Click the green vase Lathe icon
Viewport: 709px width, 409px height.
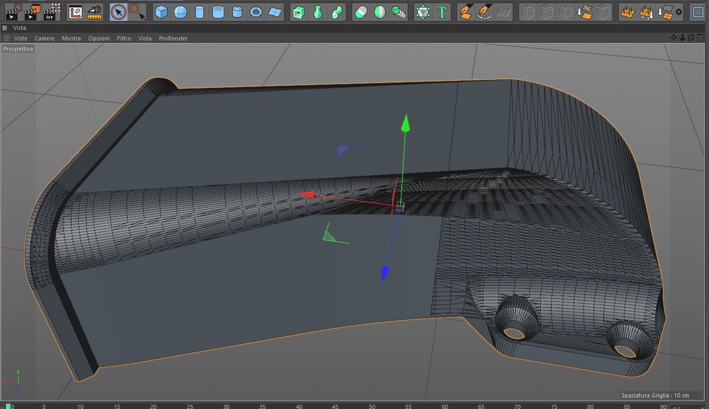318,12
